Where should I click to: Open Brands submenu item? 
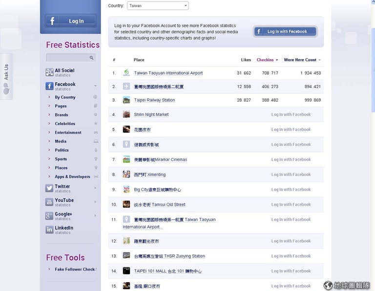point(62,115)
